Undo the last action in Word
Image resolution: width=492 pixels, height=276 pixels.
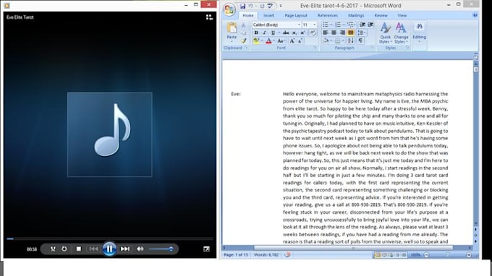(x=251, y=6)
